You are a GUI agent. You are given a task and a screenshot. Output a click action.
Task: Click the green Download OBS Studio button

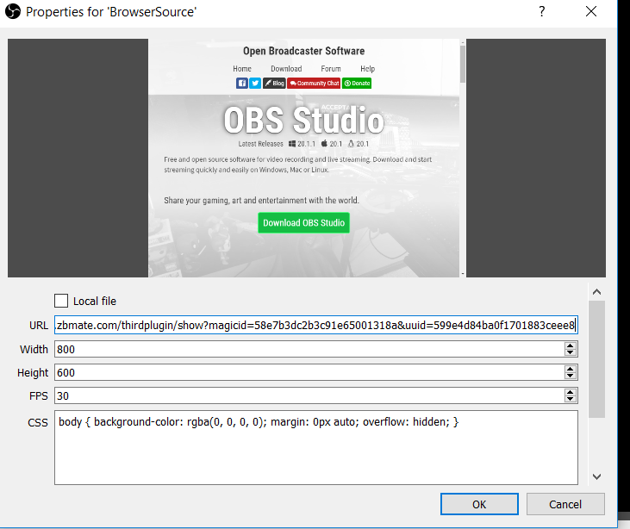tap(303, 223)
